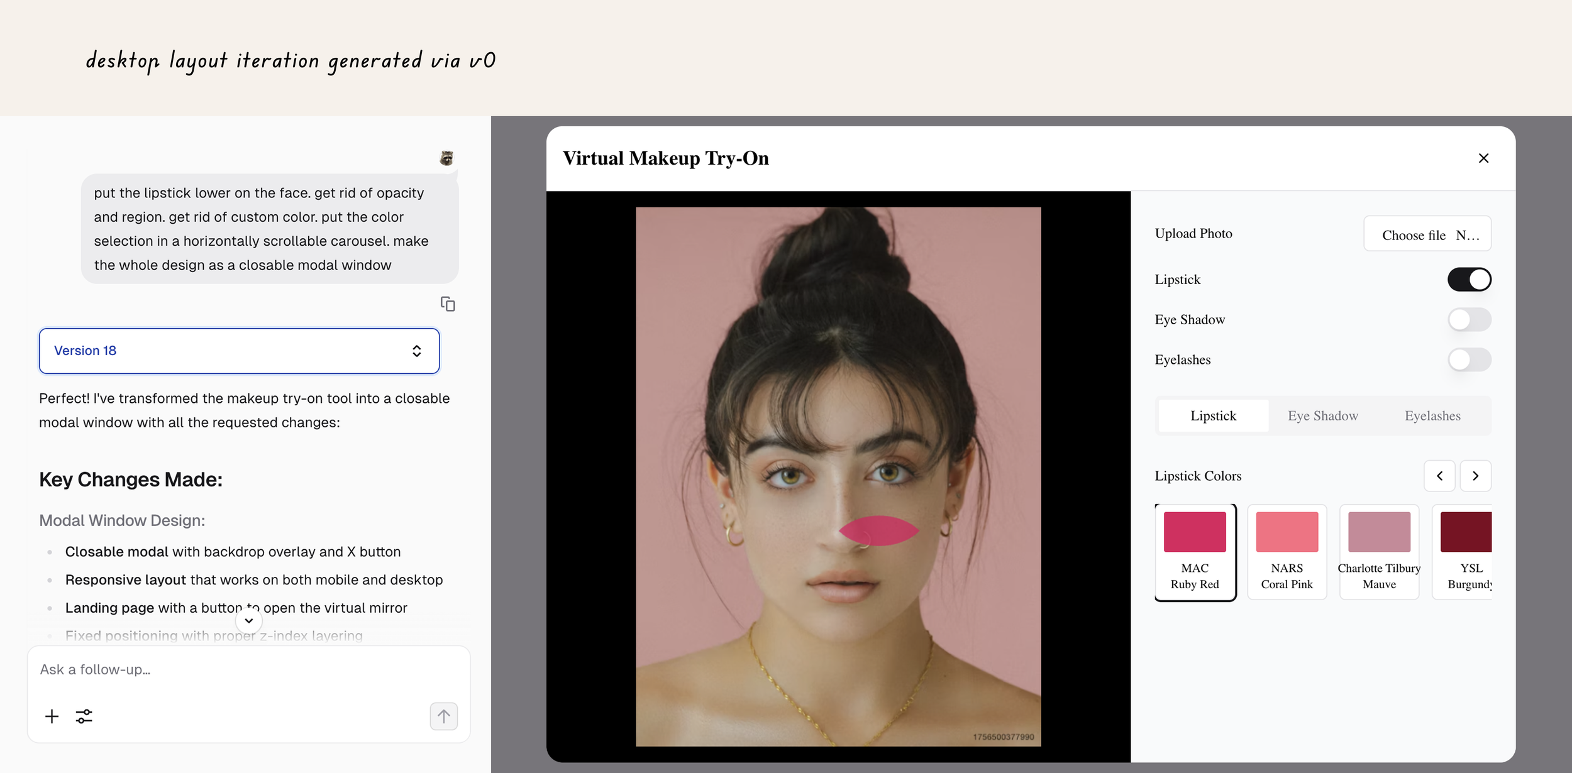The image size is (1572, 773).
Task: Pick the YSL Burgundy color
Action: [x=1466, y=552]
